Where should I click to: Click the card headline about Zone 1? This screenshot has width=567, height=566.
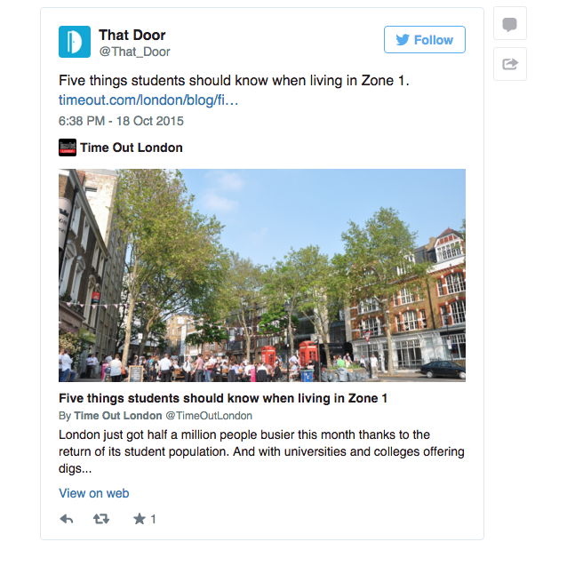click(223, 398)
